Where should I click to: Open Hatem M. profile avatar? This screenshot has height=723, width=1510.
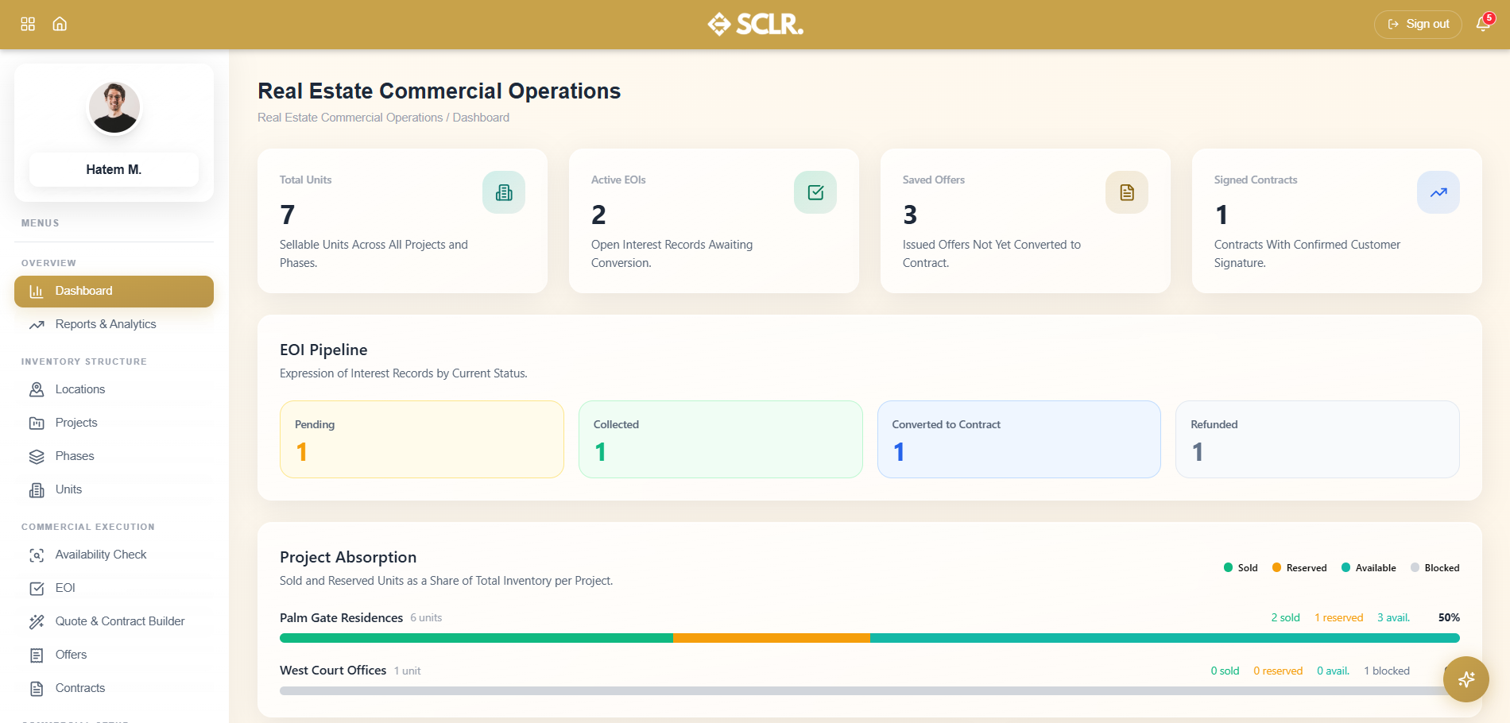[x=114, y=107]
